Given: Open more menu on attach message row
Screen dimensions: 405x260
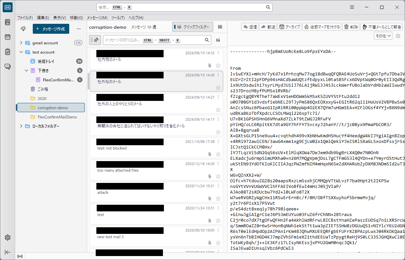Looking at the screenshot, I should point(218,186).
